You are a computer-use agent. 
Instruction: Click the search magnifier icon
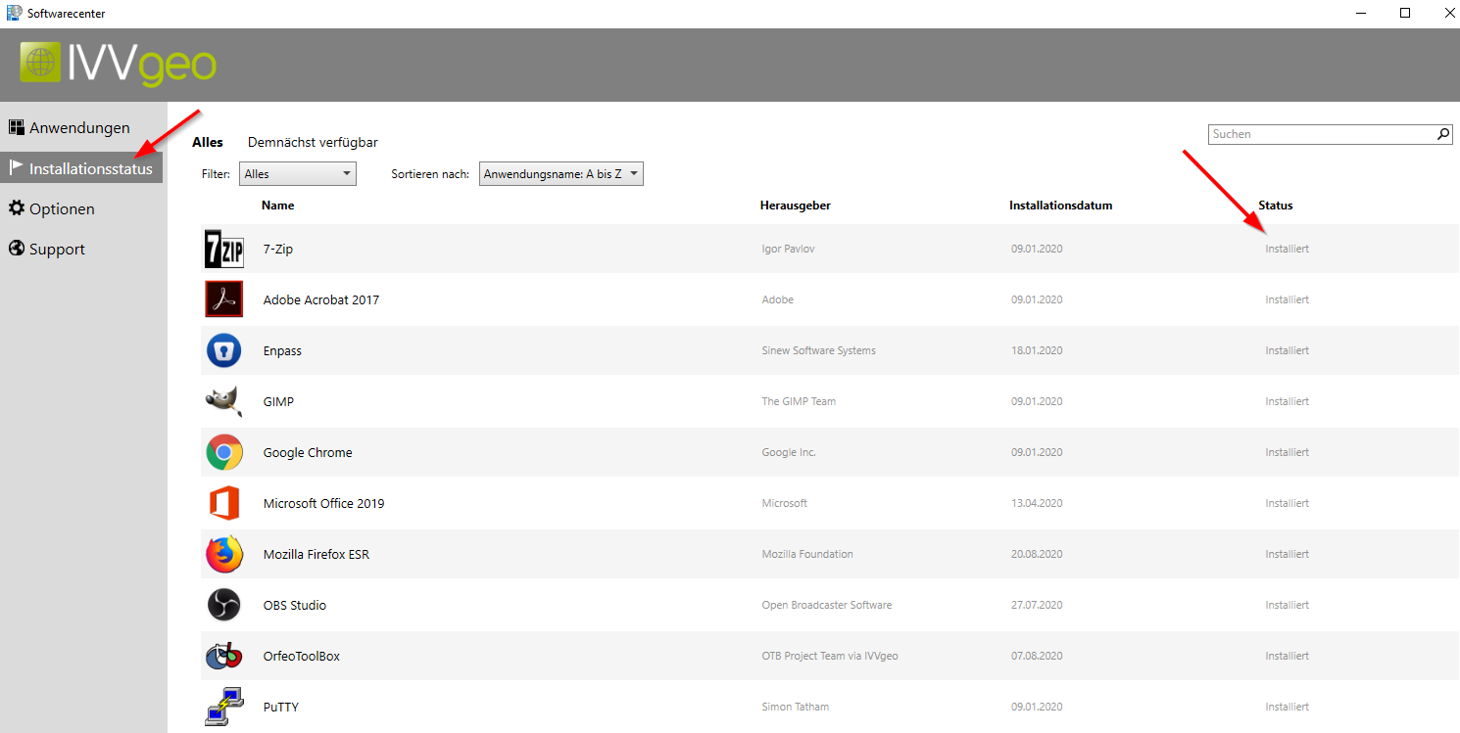click(1442, 134)
